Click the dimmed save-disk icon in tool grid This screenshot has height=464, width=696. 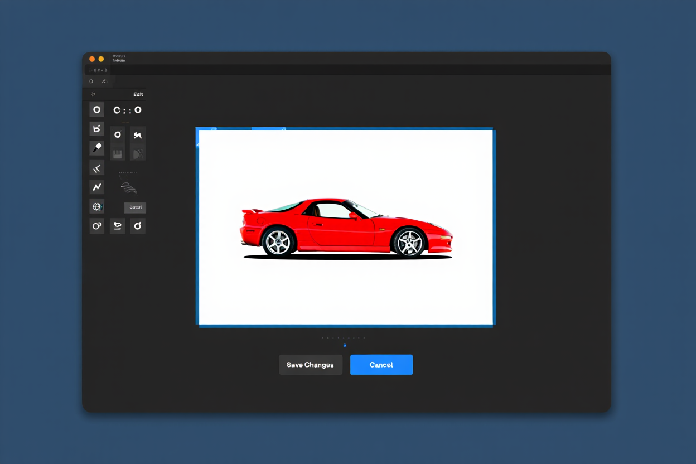pyautogui.click(x=117, y=153)
